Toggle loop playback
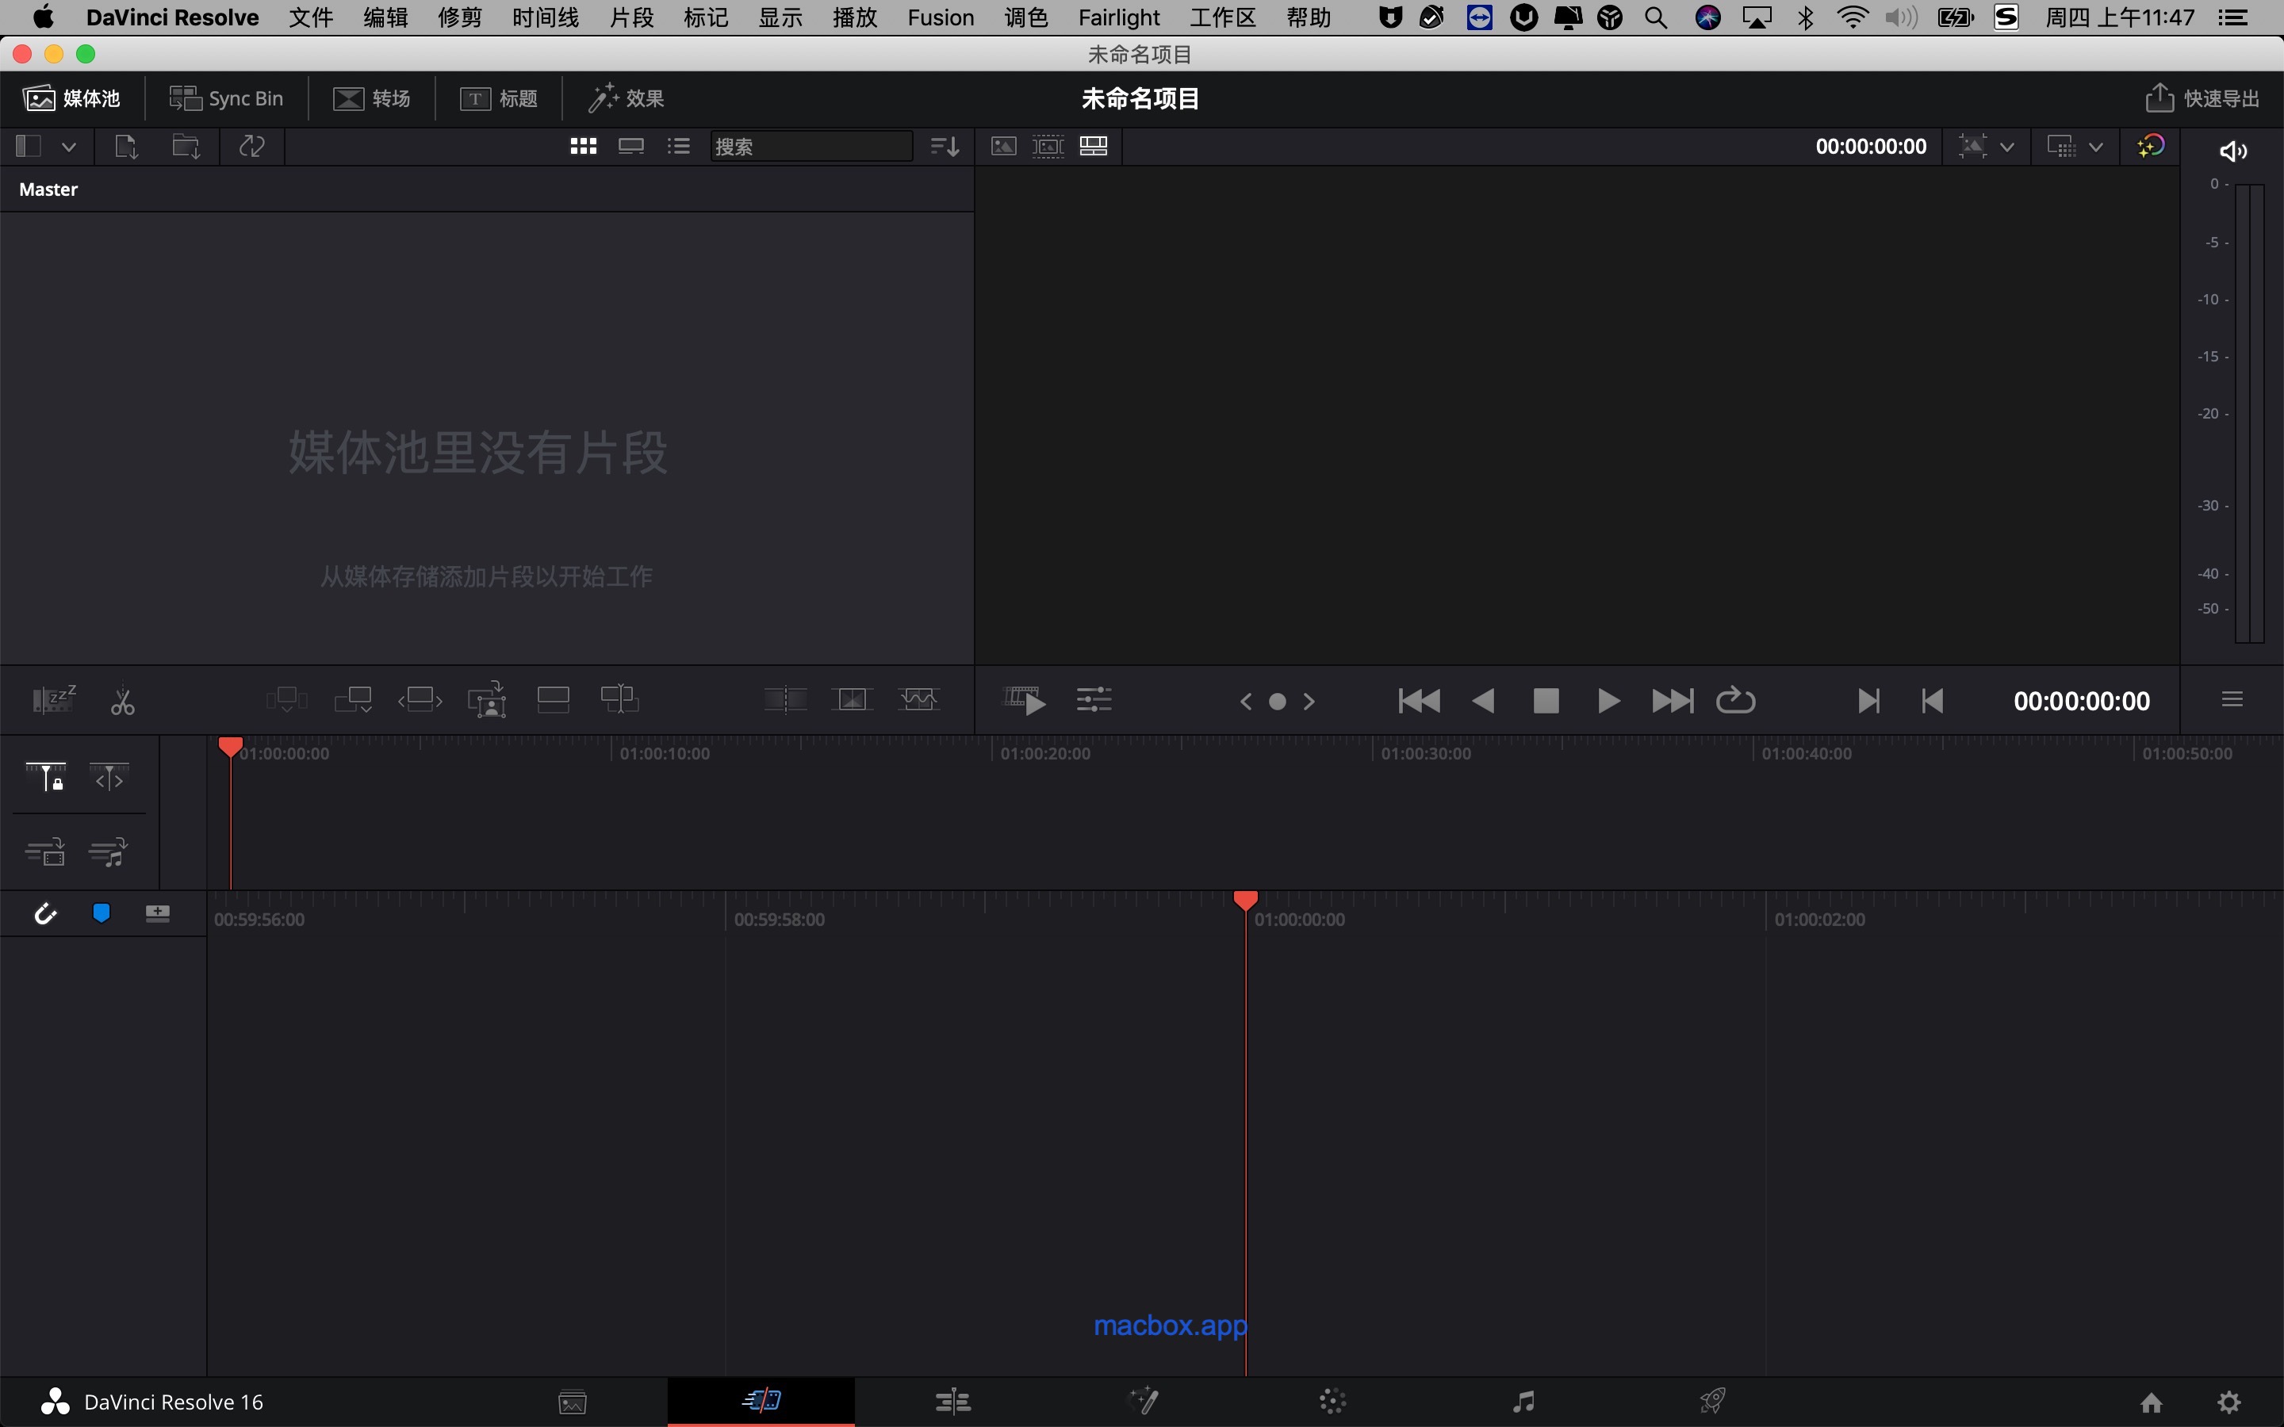 tap(1736, 700)
